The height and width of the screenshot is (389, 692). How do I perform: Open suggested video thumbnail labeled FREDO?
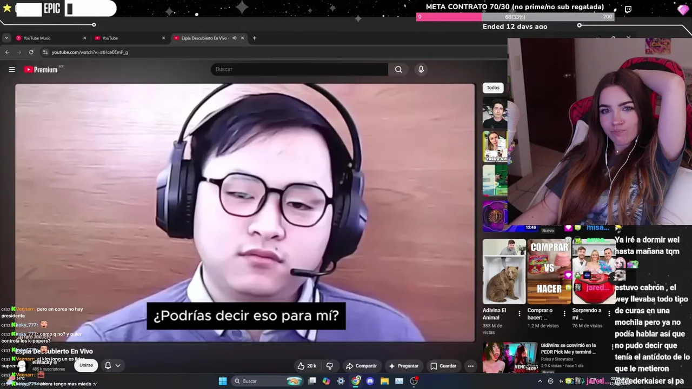(495, 146)
